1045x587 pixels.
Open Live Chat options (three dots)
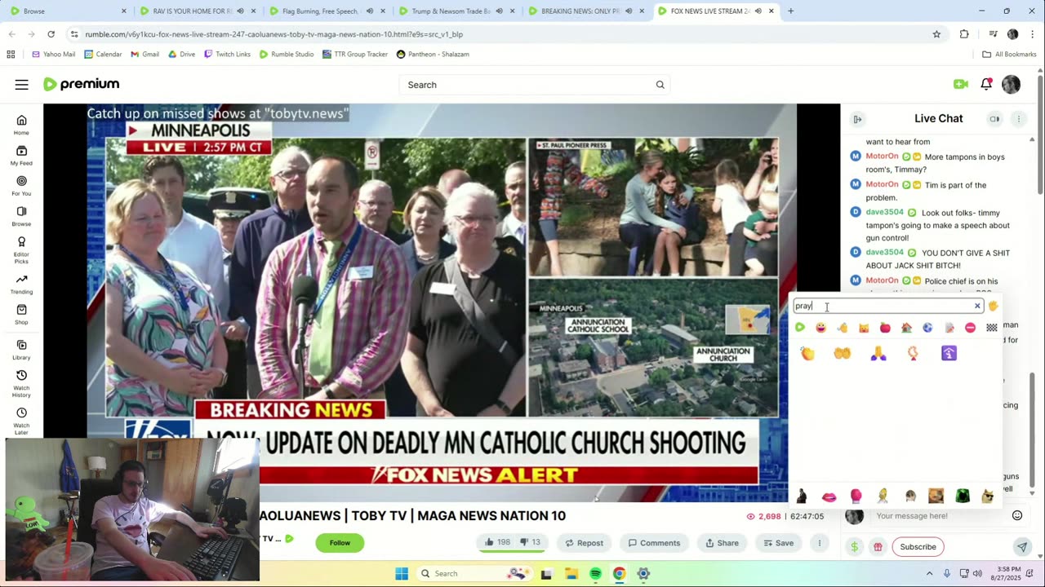click(1018, 119)
